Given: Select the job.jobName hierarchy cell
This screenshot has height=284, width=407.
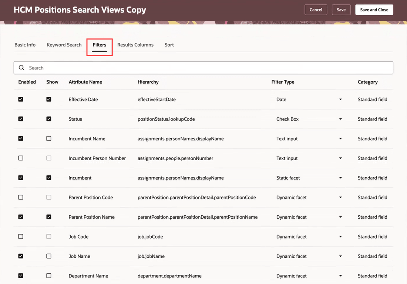Looking at the screenshot, I should pyautogui.click(x=151, y=256).
